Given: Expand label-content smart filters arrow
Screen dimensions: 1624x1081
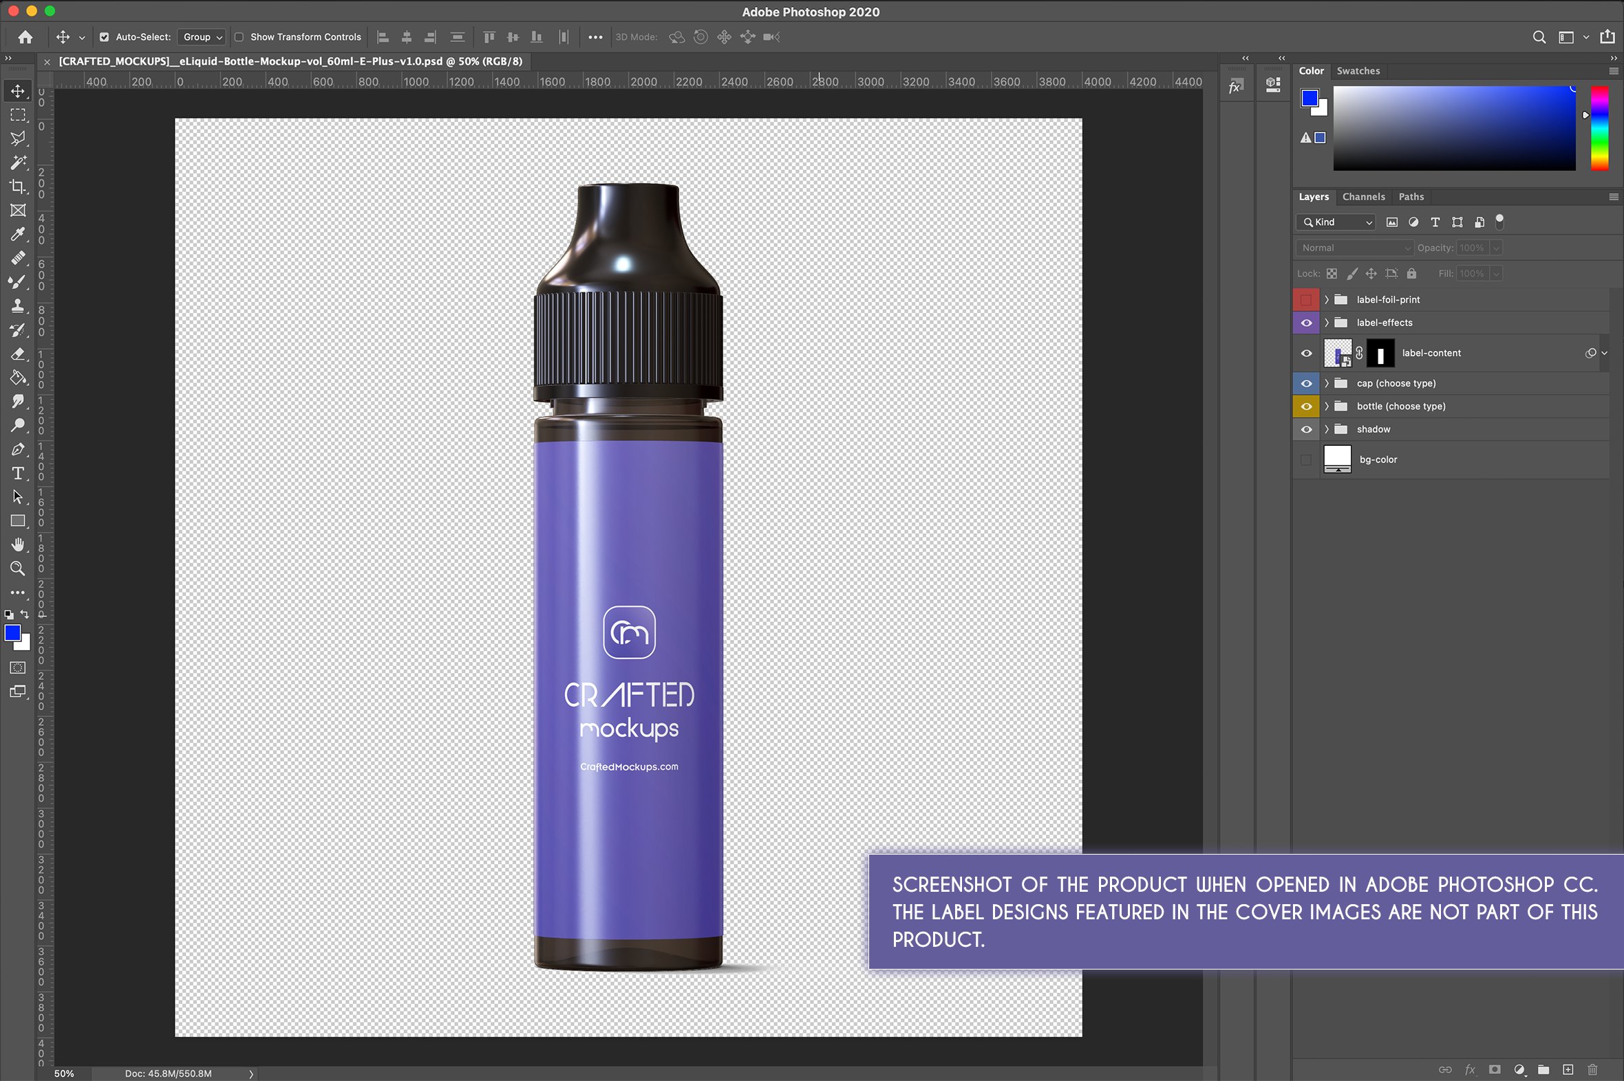Looking at the screenshot, I should pos(1604,353).
